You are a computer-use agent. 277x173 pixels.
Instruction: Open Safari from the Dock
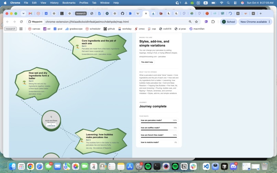pyautogui.click(x=40, y=166)
